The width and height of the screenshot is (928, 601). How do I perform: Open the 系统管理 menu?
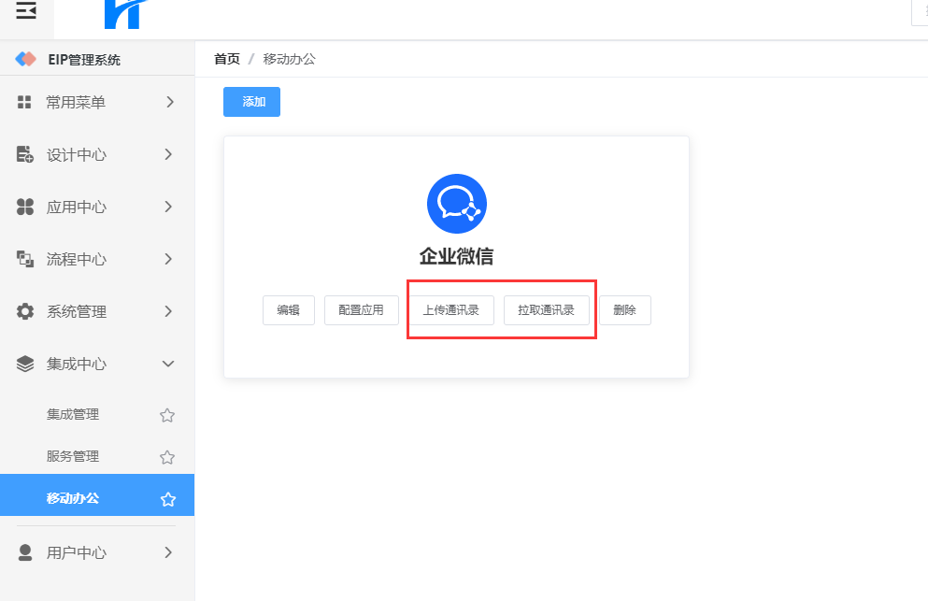pos(97,311)
